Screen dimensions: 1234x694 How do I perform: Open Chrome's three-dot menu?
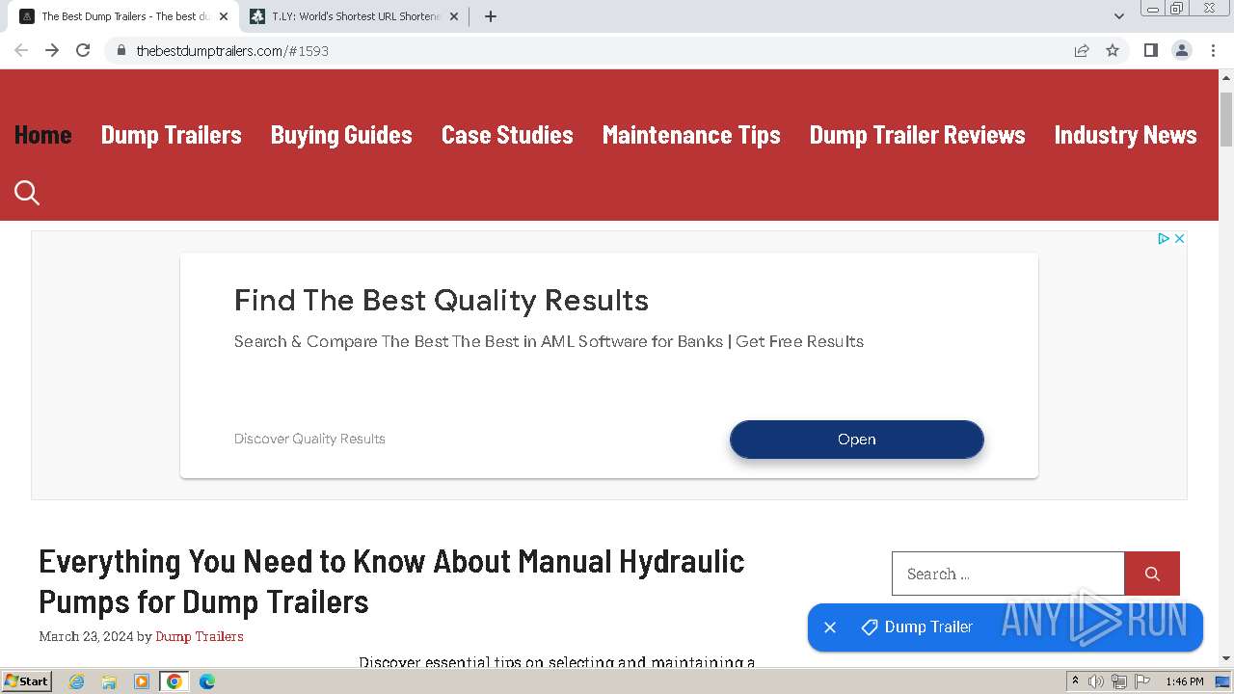click(1214, 50)
